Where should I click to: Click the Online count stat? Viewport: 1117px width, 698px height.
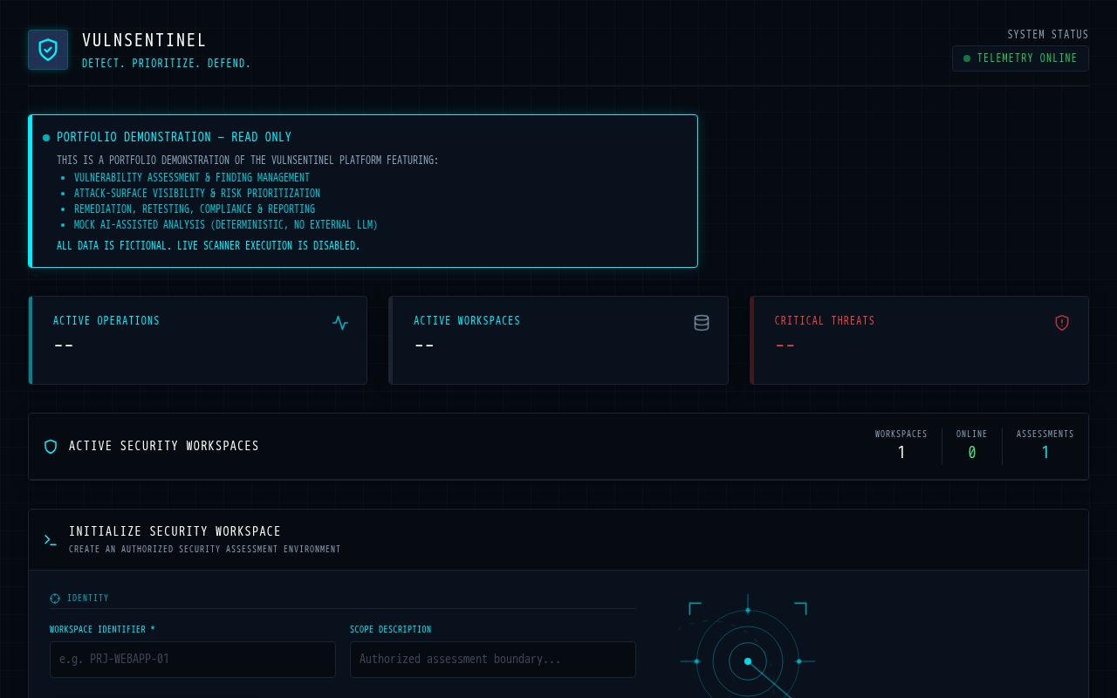pyautogui.click(x=972, y=445)
